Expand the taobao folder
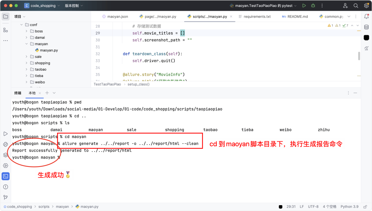This screenshot has height=211, width=372. tap(26, 69)
